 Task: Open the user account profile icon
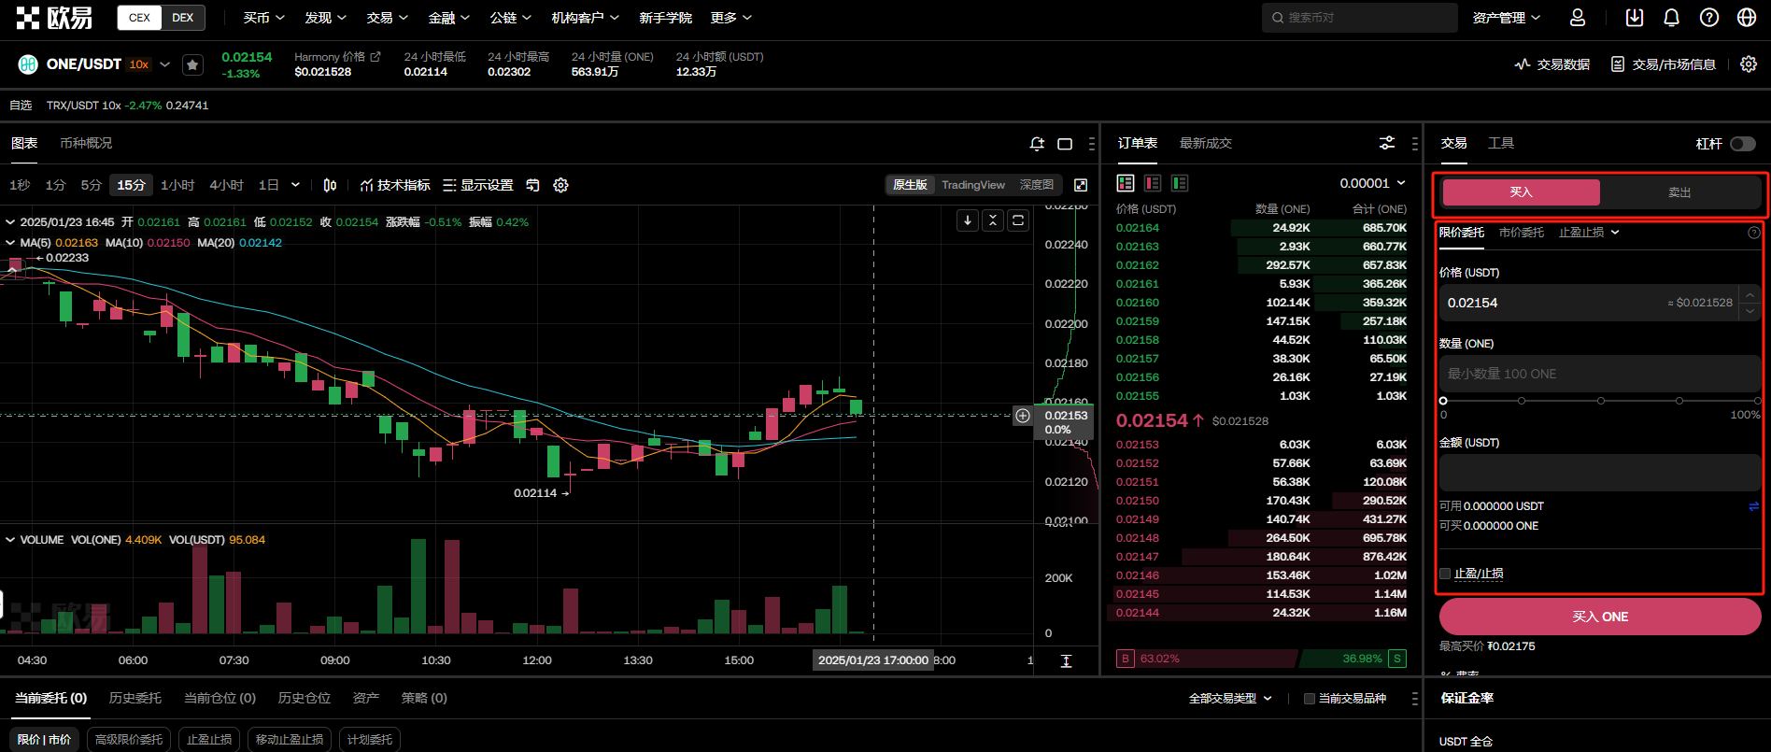point(1578,18)
